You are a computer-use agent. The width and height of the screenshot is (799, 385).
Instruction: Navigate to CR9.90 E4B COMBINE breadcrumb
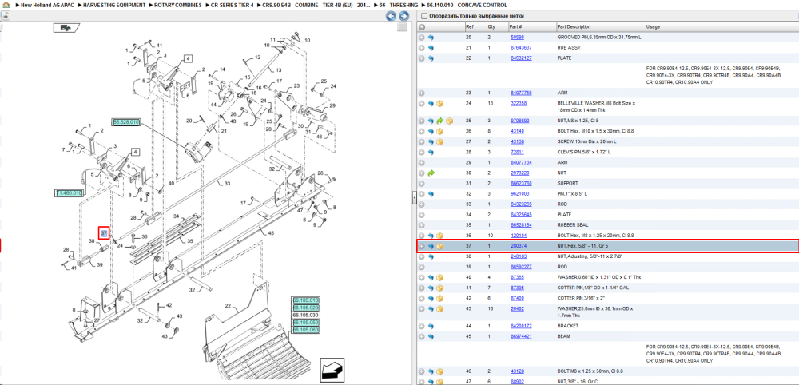[315, 5]
